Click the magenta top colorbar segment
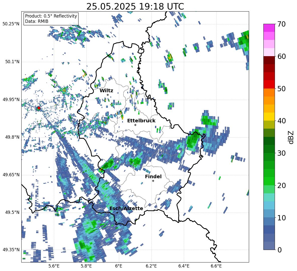The width and height of the screenshot is (297, 271). 269,28
